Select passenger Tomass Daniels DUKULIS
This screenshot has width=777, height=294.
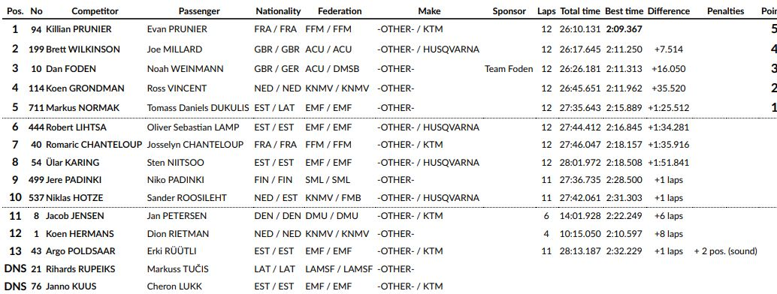pos(198,107)
